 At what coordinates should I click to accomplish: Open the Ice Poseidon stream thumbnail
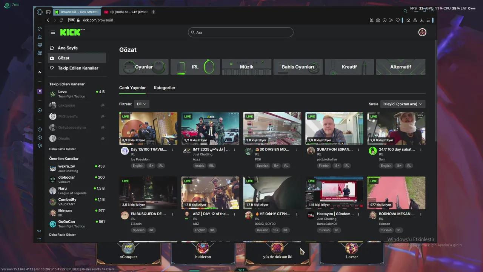(x=148, y=128)
